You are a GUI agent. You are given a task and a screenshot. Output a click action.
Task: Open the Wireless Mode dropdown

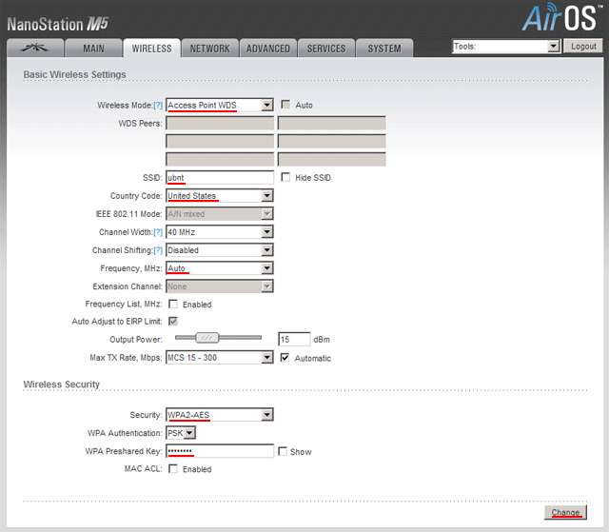[x=220, y=106]
